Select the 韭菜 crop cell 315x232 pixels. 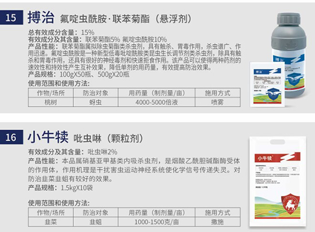pos(50,222)
